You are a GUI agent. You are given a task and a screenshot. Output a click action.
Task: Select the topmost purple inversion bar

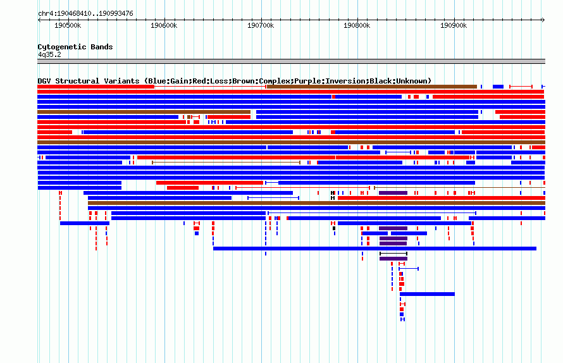click(x=393, y=193)
